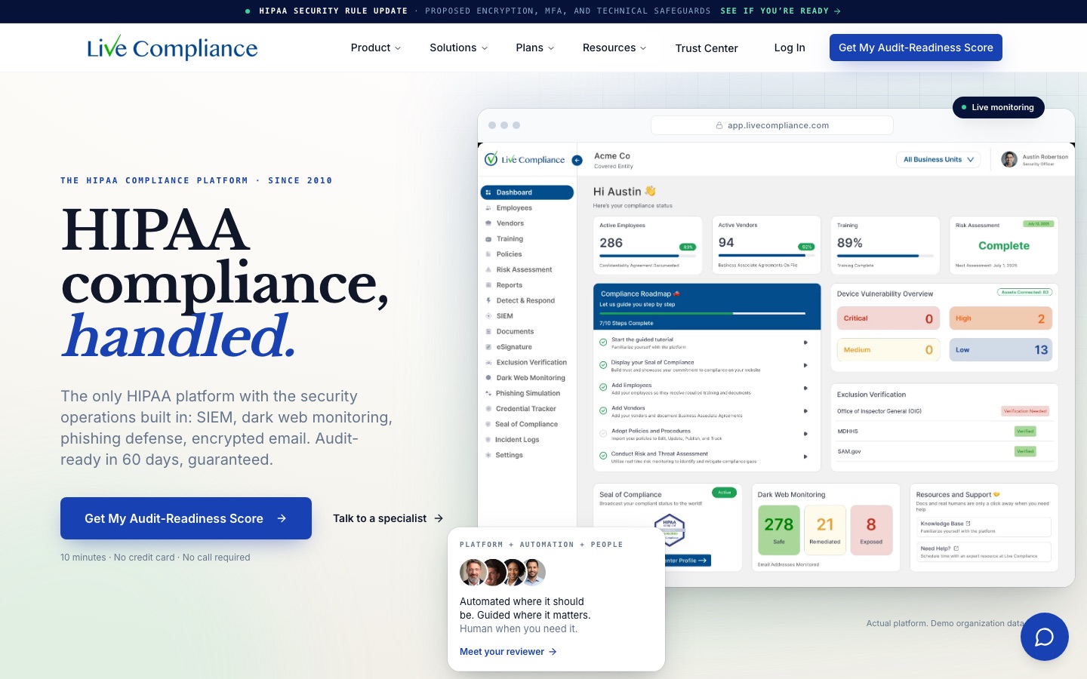Click the Policies icon in dashboard sidebar
The image size is (1087, 679).
tap(488, 254)
